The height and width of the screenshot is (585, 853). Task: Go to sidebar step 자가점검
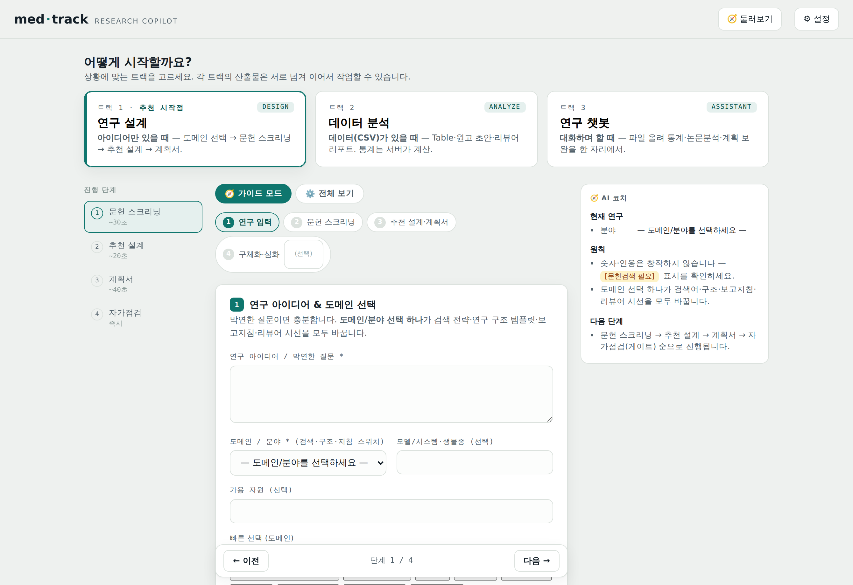click(143, 318)
